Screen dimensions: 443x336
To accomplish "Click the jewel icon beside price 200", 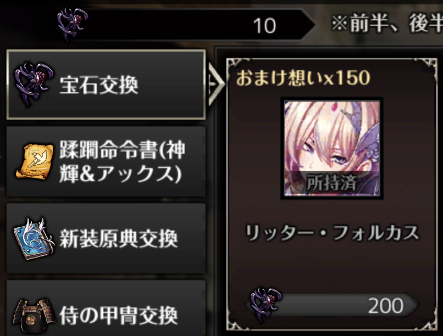I will (266, 304).
